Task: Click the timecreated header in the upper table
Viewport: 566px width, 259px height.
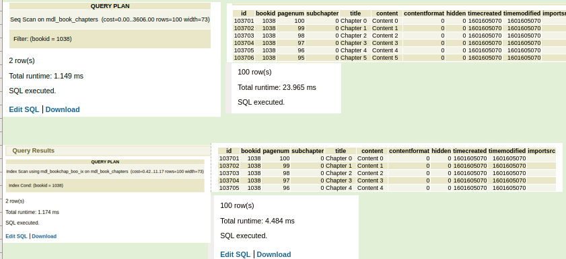Action: click(485, 13)
